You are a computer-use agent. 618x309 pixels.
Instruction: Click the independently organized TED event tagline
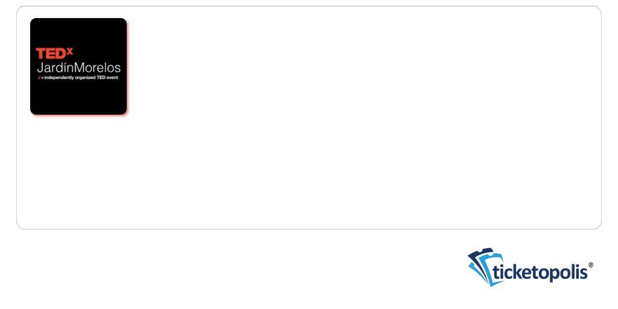pyautogui.click(x=81, y=78)
